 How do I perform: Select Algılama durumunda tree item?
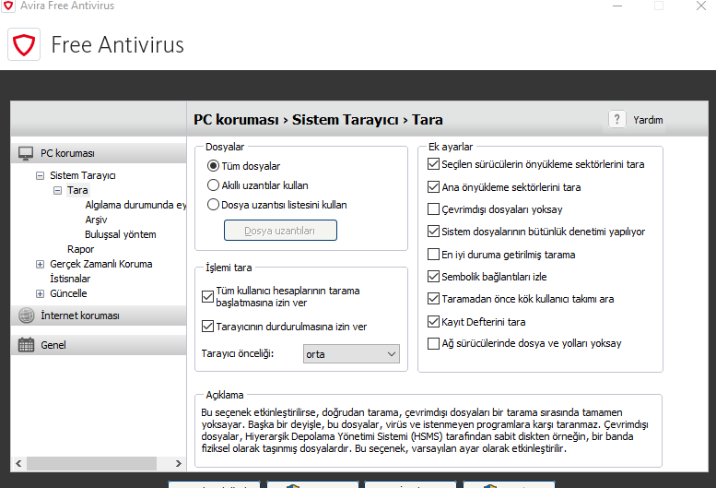pos(135,205)
